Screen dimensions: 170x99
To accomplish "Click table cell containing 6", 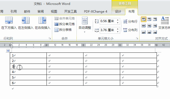I will pyautogui.click(x=28, y=83).
